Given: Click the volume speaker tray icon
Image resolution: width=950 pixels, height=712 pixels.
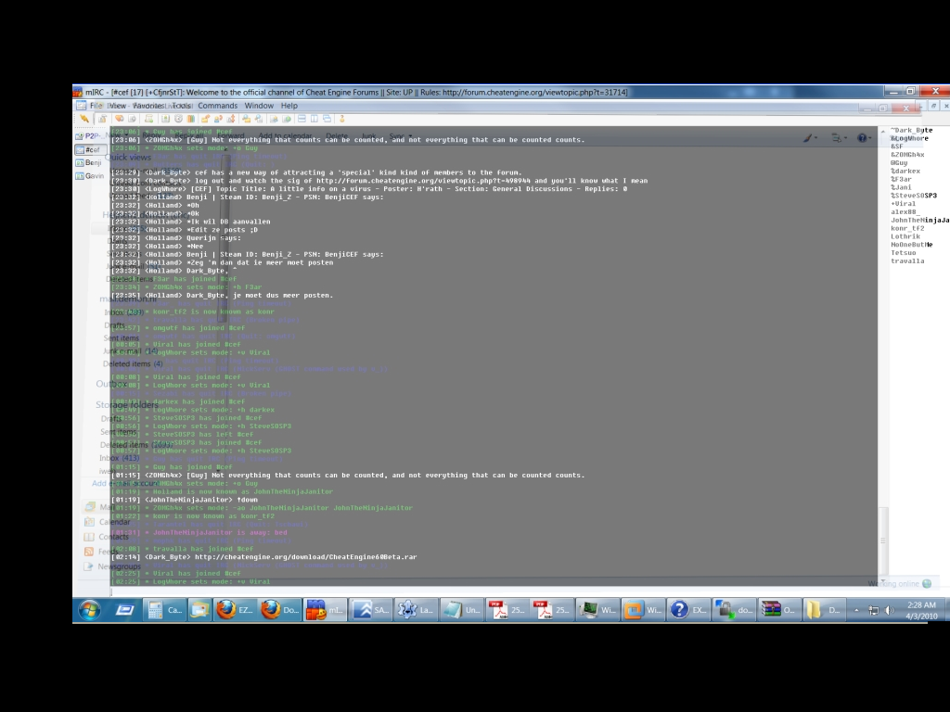Looking at the screenshot, I should coord(889,610).
